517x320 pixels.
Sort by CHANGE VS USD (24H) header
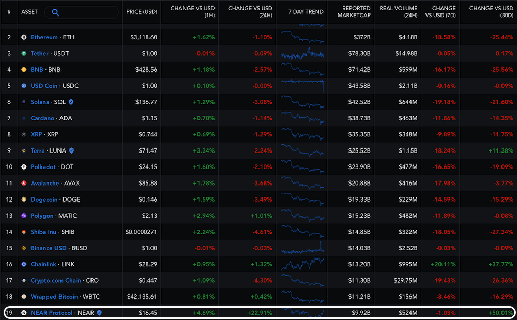click(x=250, y=12)
